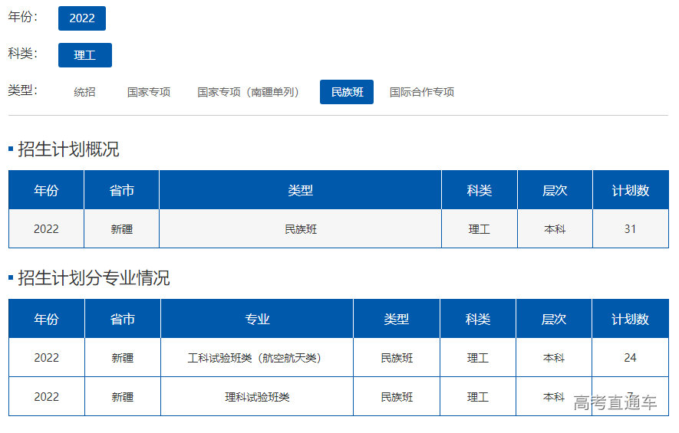
Task: Click the highlighted 民族班 type filter
Action: pyautogui.click(x=347, y=92)
